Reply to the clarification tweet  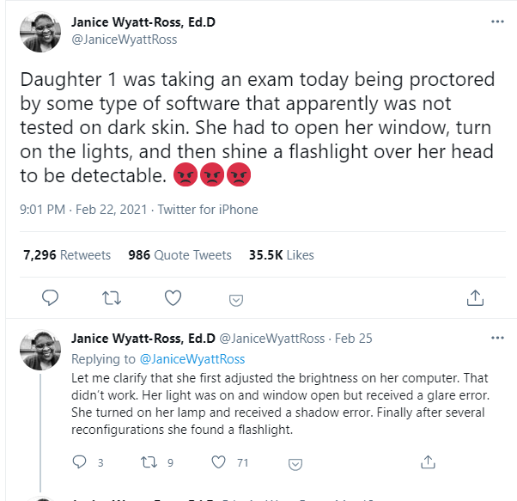click(x=81, y=462)
